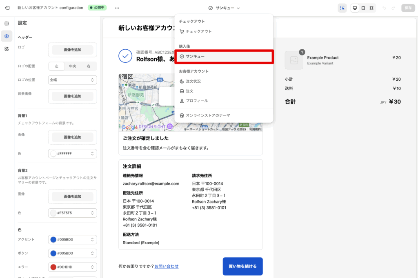This screenshot has height=278, width=418.
Task: Choose 注文状況 from the page menu
Action: coord(224,81)
